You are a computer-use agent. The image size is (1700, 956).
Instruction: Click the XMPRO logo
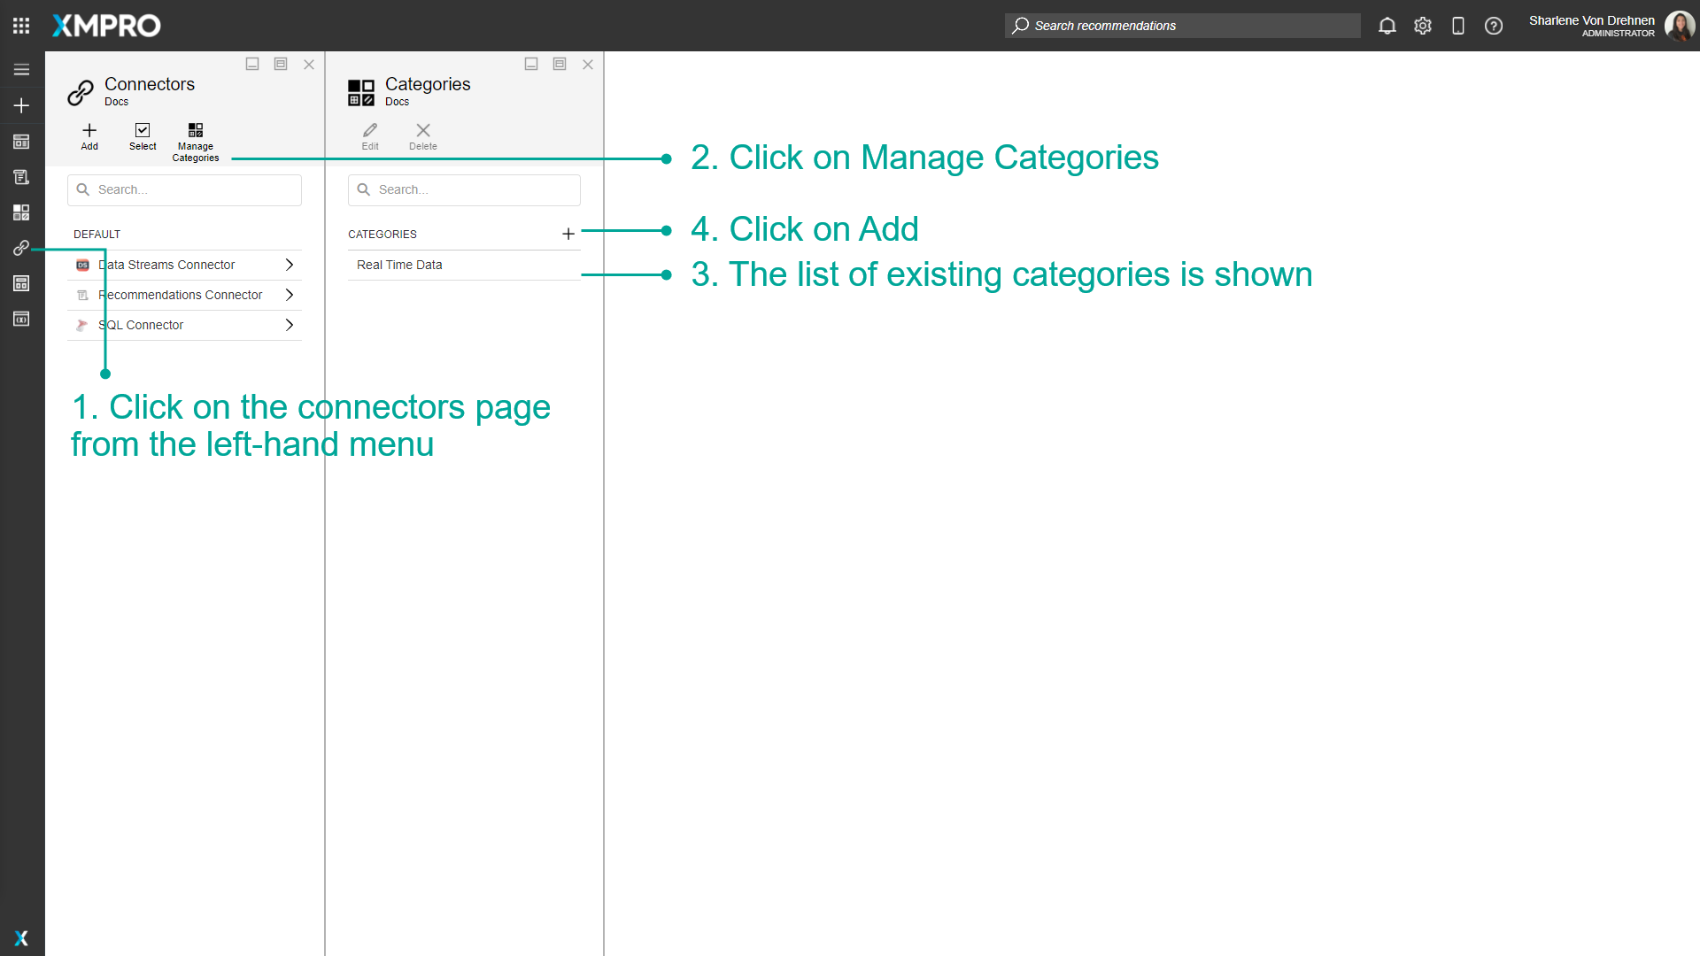[x=106, y=26]
